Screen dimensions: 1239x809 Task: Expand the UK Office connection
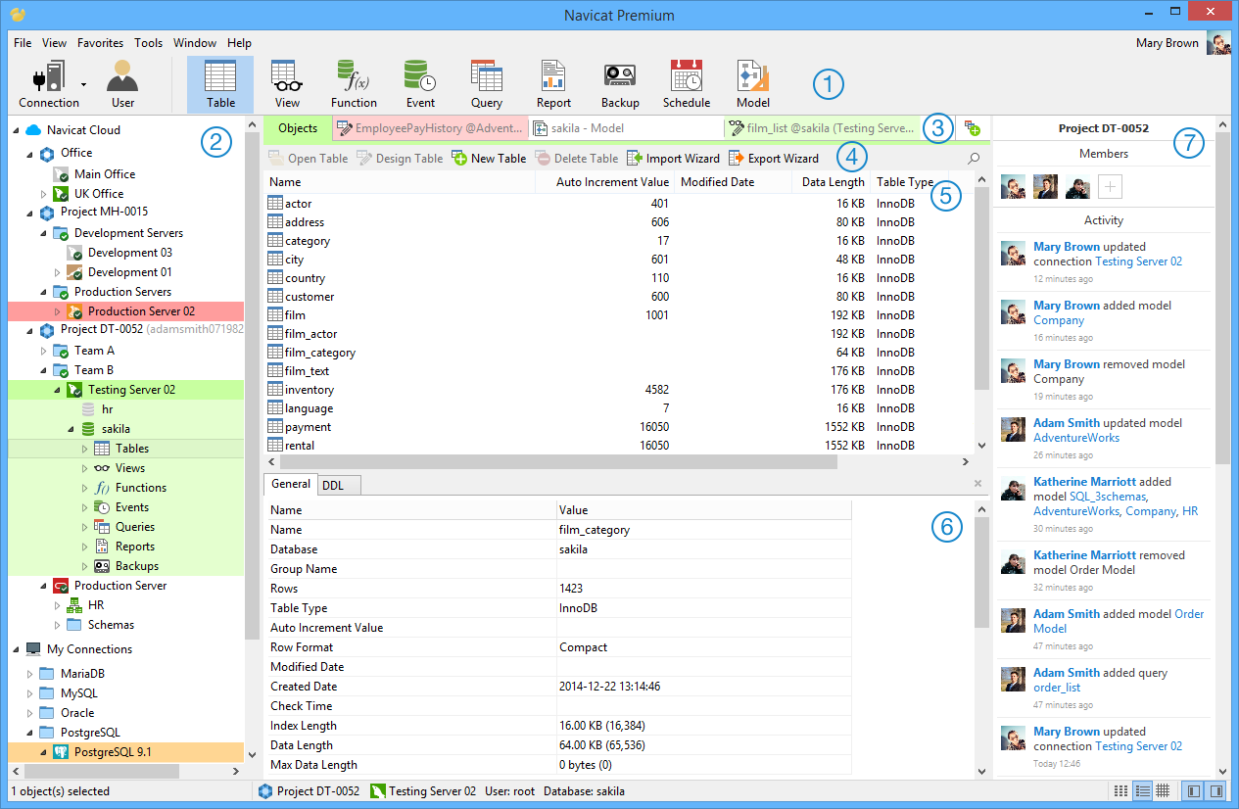43,194
